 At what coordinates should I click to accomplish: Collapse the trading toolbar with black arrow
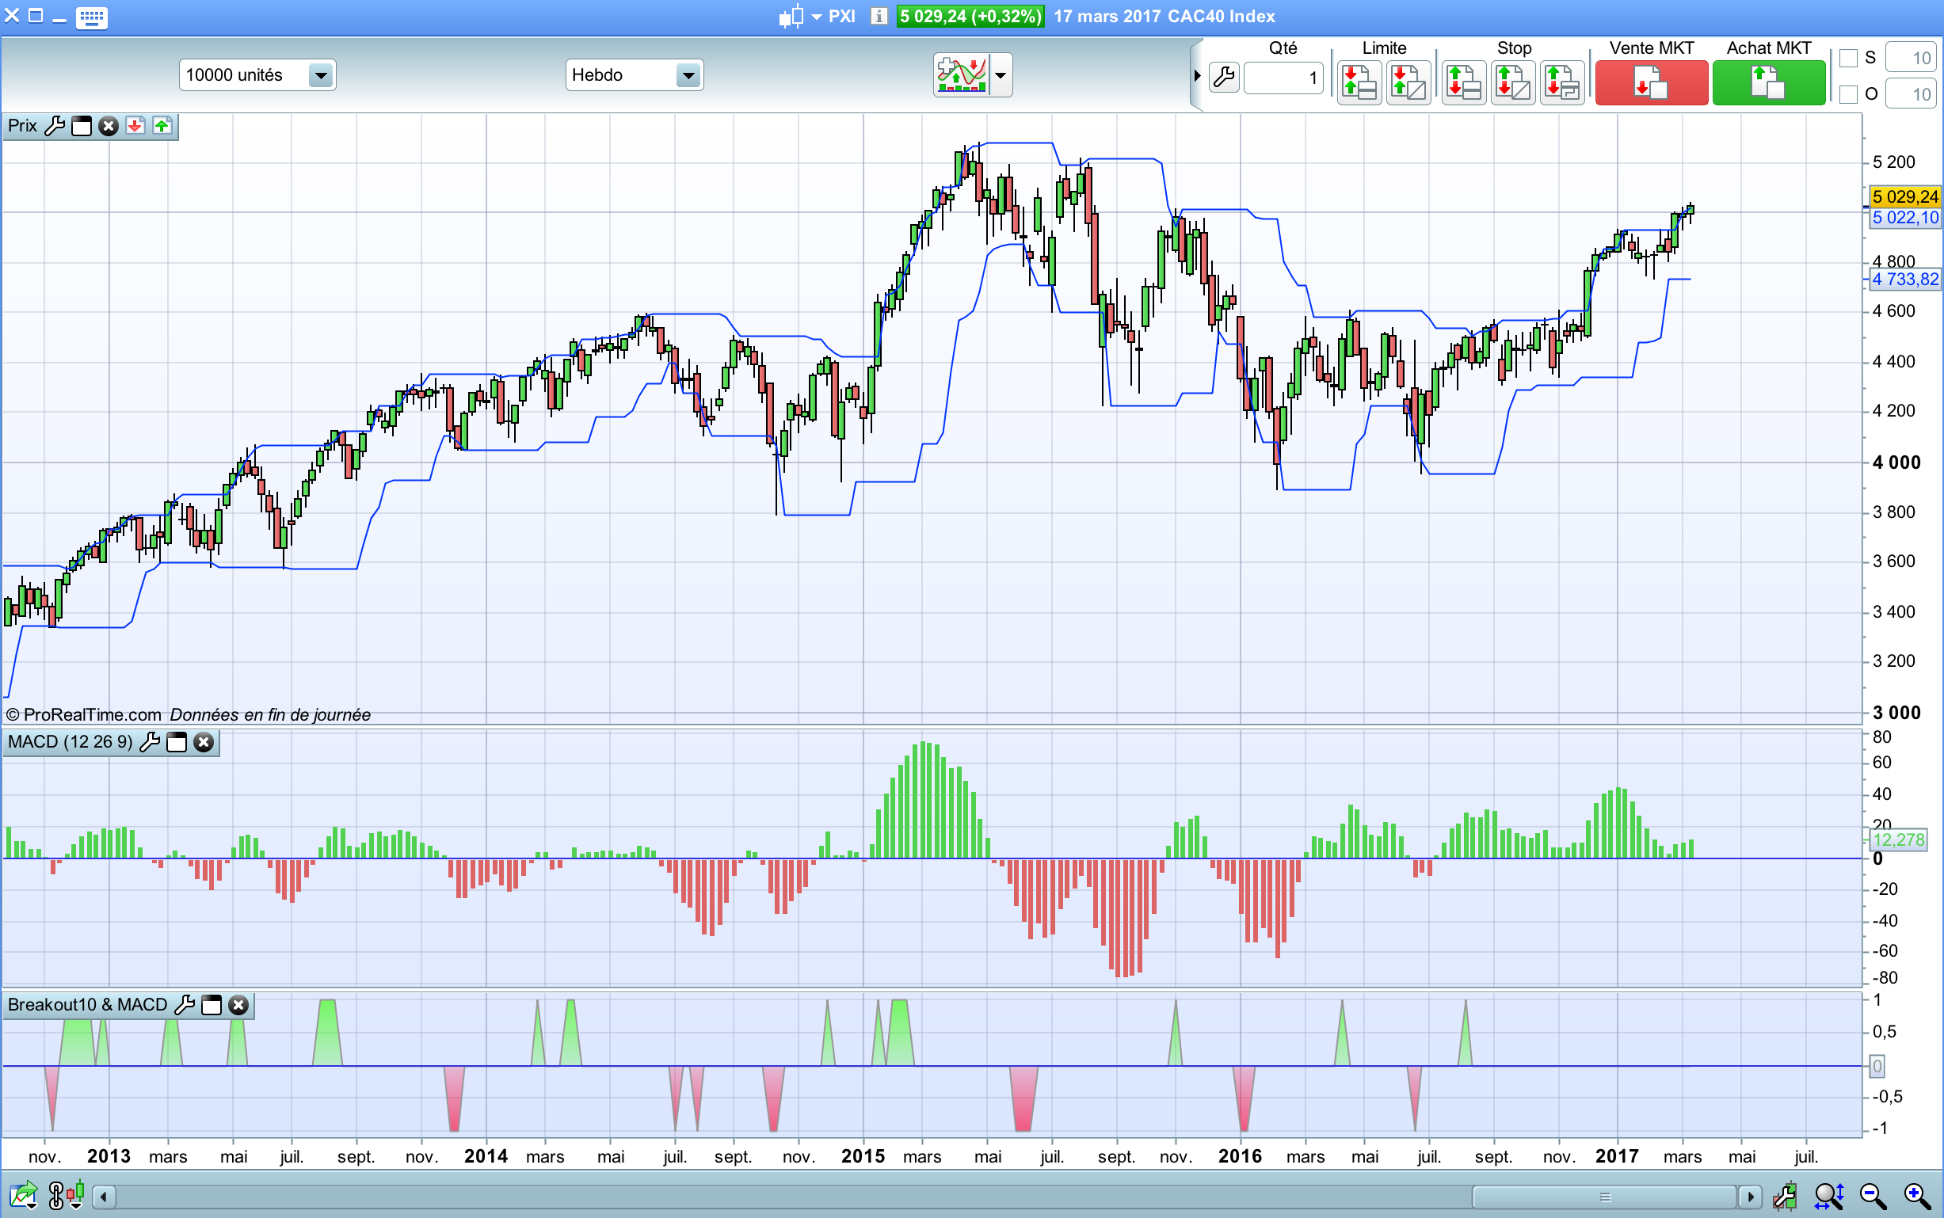pyautogui.click(x=1197, y=76)
